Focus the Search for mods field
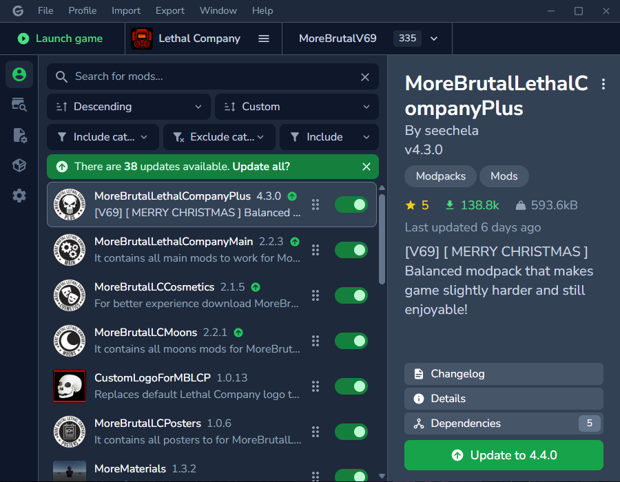The width and height of the screenshot is (620, 482). click(213, 76)
